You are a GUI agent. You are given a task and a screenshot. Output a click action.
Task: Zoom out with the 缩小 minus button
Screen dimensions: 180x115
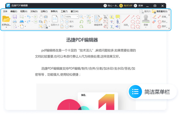(x=69, y=27)
